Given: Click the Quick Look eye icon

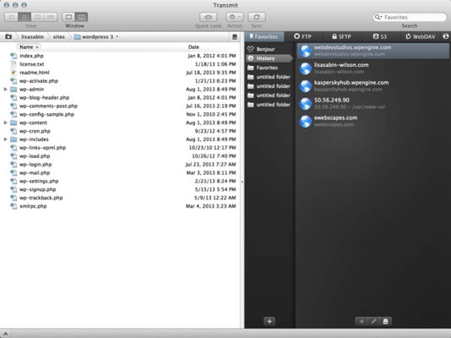Looking at the screenshot, I should pos(209,17).
